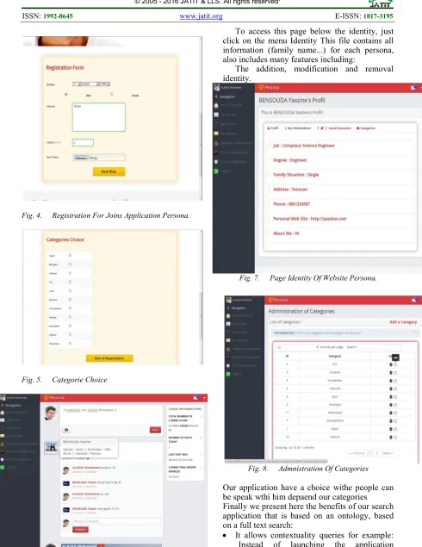This screenshot has width=422, height=547.
Task: Click the edit icon in the Sport row
Action: click(395, 429)
